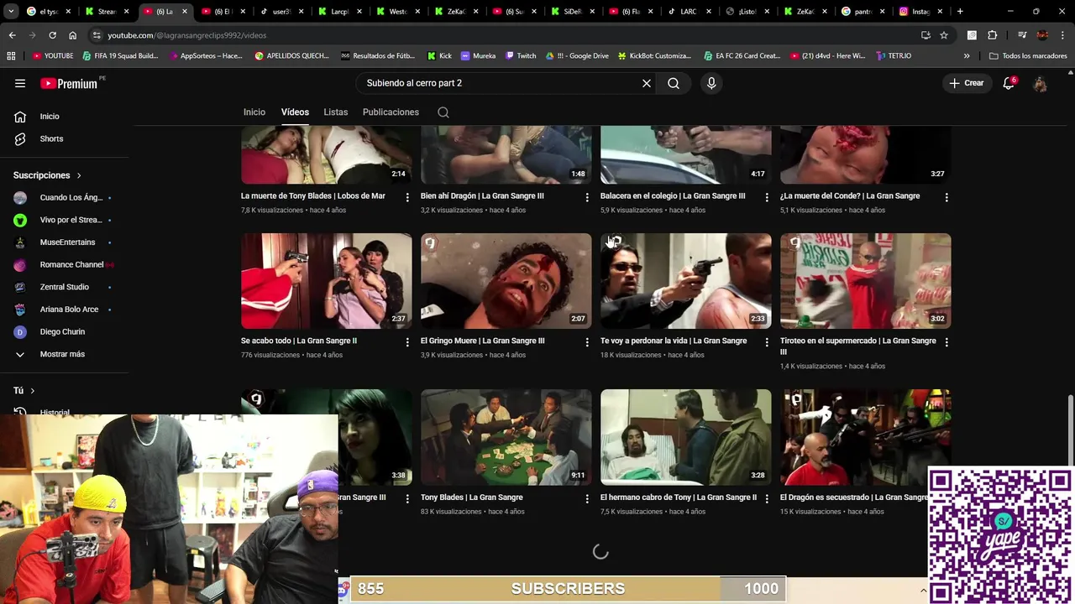The width and height of the screenshot is (1075, 604).
Task: Open Romance Channel subscription
Action: click(66, 265)
